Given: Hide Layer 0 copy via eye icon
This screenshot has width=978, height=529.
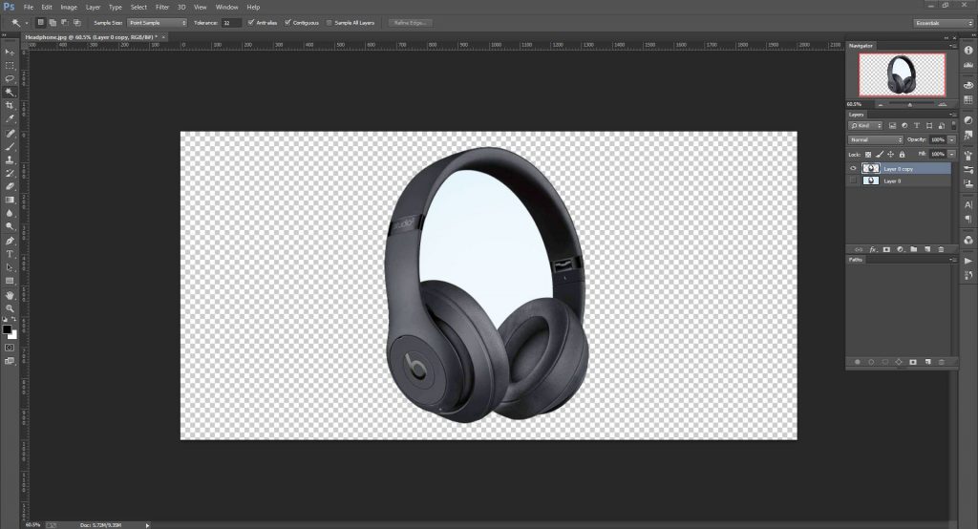Looking at the screenshot, I should click(853, 168).
